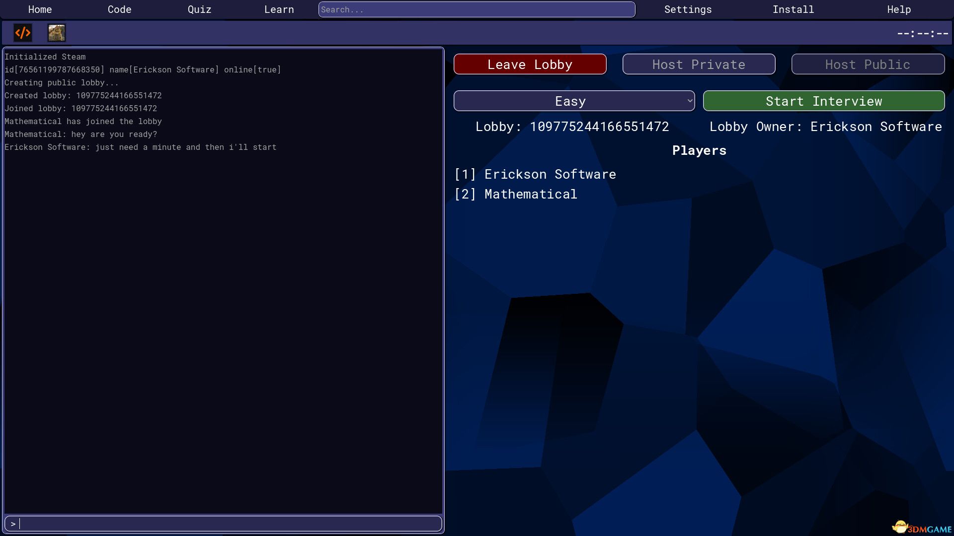Open the Home menu
The height and width of the screenshot is (536, 954).
coord(40,9)
